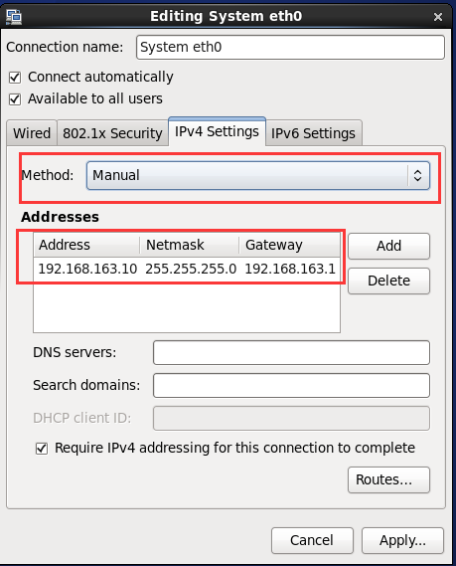Open the 802.1x Security tab
The width and height of the screenshot is (456, 566).
click(112, 133)
